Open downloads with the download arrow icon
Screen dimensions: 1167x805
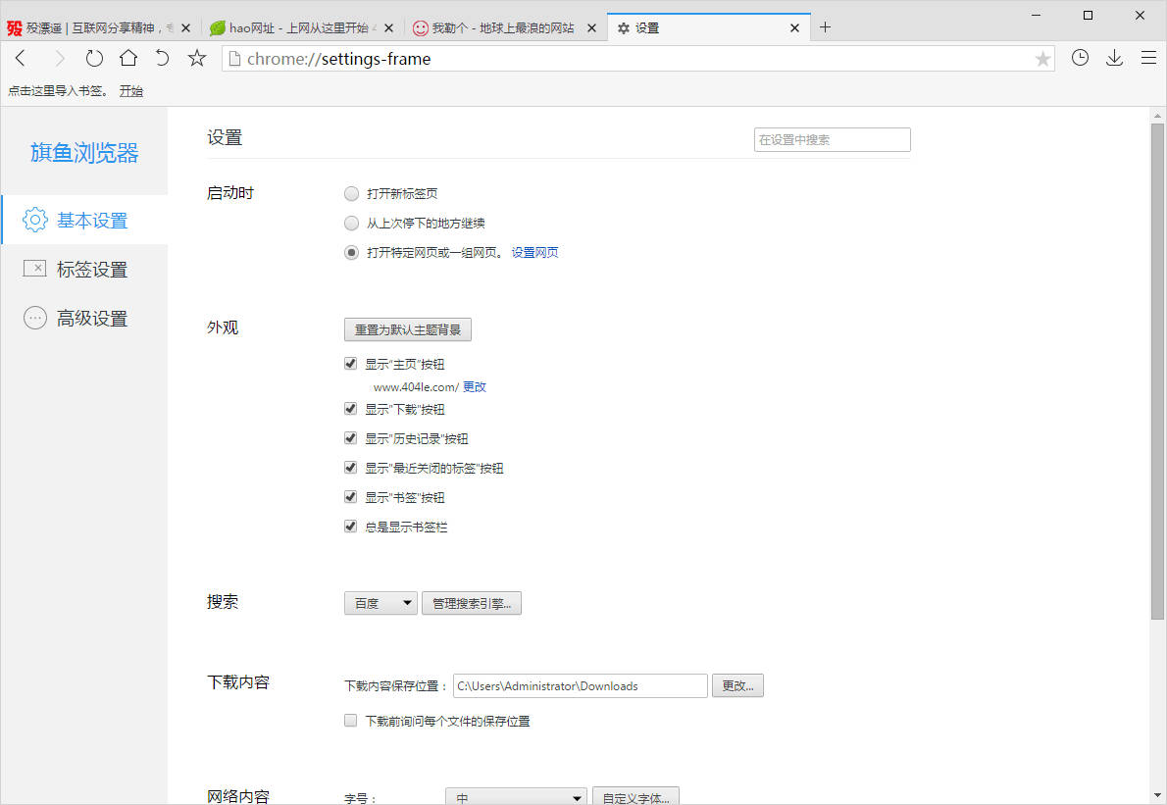point(1114,58)
